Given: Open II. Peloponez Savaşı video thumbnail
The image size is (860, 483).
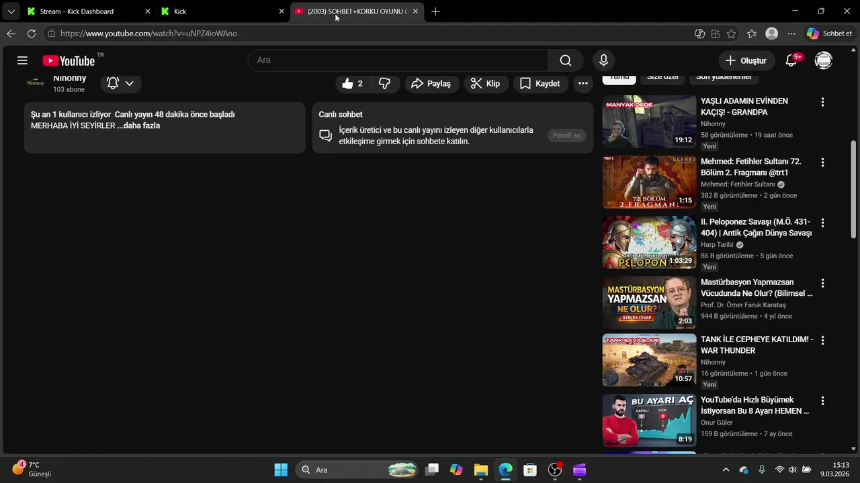Looking at the screenshot, I should point(649,242).
